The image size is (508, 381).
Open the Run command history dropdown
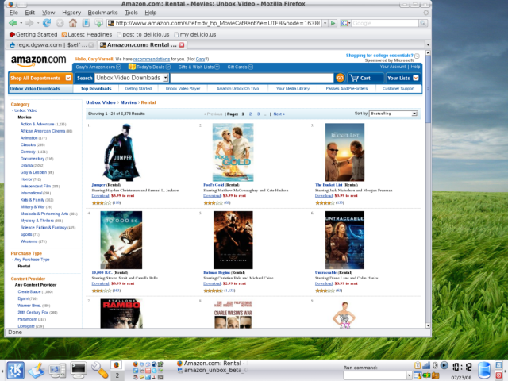point(410,375)
